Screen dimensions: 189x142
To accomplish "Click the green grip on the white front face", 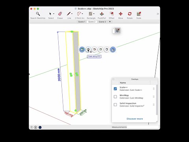I will tap(71, 75).
